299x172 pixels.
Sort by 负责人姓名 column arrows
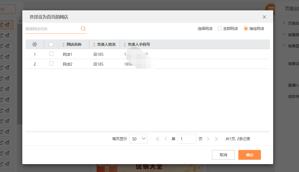(x=94, y=44)
